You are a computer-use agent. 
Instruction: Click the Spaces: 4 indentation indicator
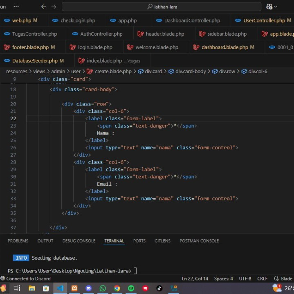pyautogui.click(x=223, y=278)
